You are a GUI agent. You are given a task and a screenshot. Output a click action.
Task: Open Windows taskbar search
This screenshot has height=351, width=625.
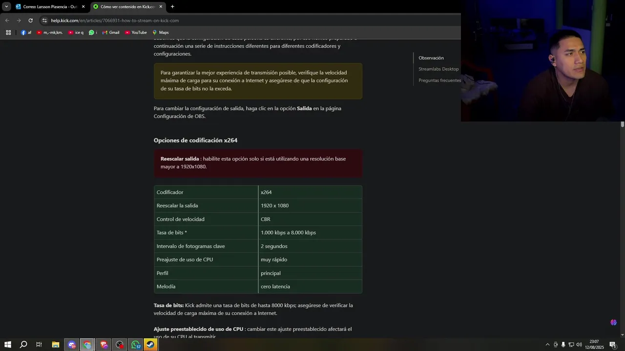point(23,345)
